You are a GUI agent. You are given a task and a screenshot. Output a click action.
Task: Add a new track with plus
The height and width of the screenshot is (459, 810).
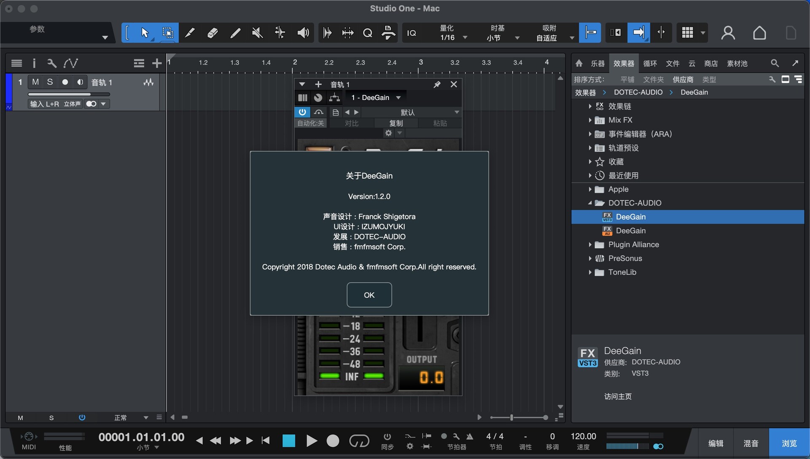tap(157, 63)
